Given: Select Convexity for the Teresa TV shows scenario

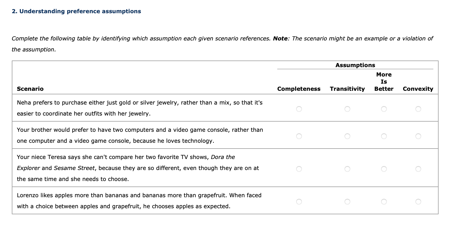Looking at the screenshot, I should 418,169.
